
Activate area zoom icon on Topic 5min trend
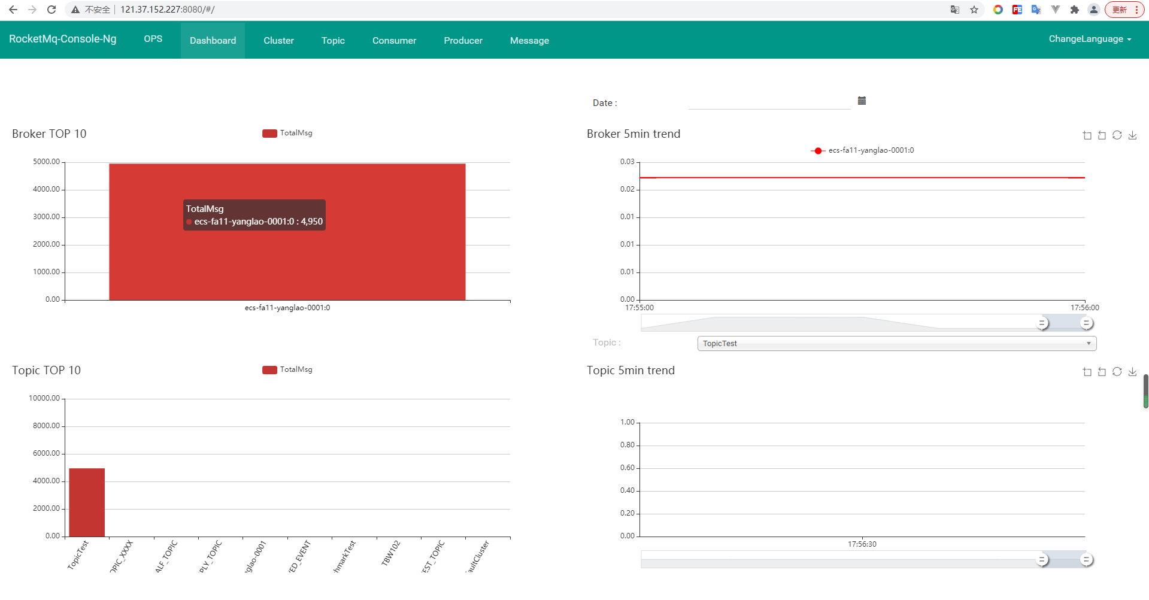(x=1087, y=372)
